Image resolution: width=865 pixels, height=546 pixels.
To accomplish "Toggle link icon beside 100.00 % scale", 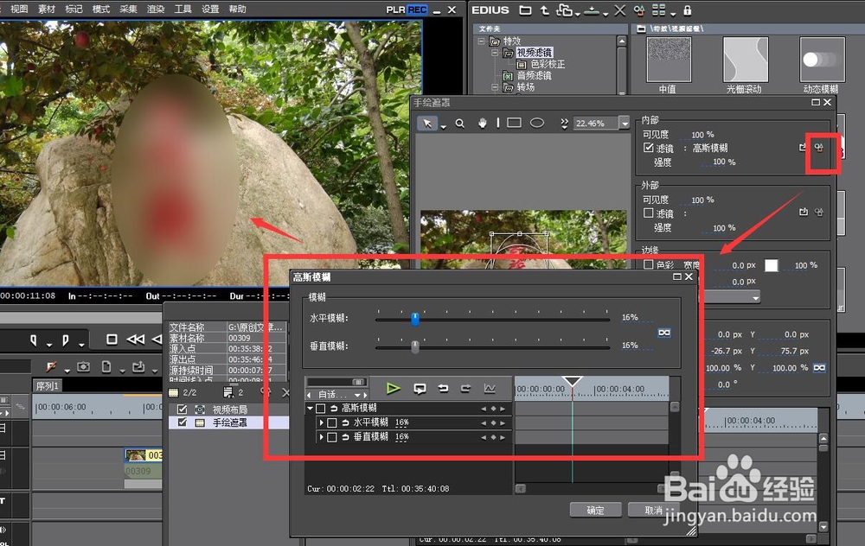I will 820,367.
